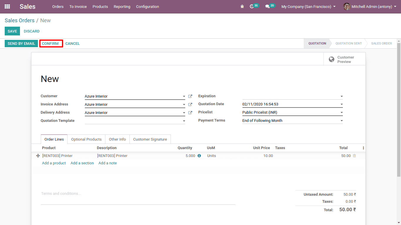The image size is (401, 225).
Task: Click the Taxes column header
Action: [x=280, y=148]
